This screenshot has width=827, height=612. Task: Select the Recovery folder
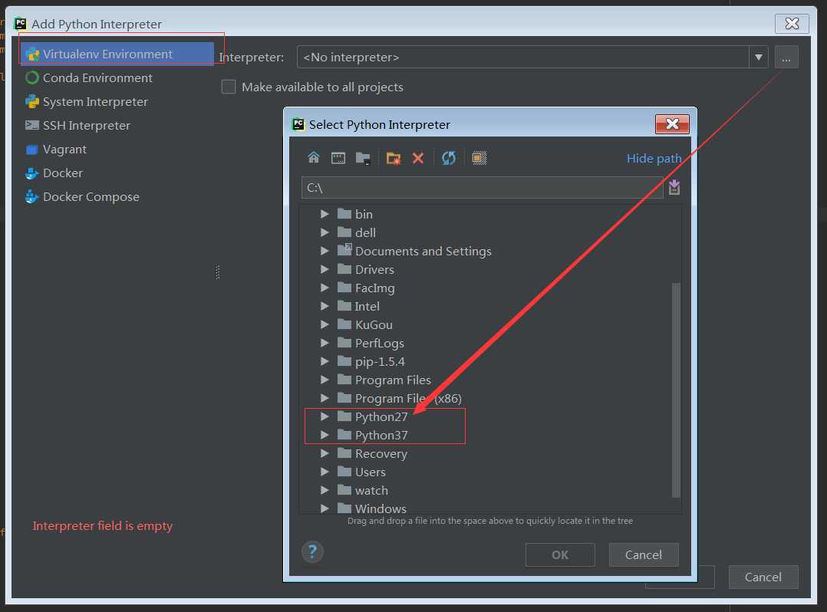tap(381, 454)
